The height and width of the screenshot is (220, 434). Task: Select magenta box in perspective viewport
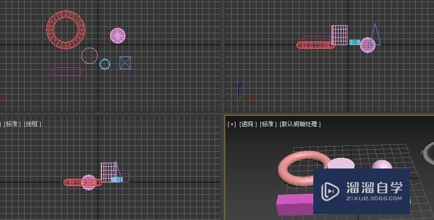tap(295, 204)
